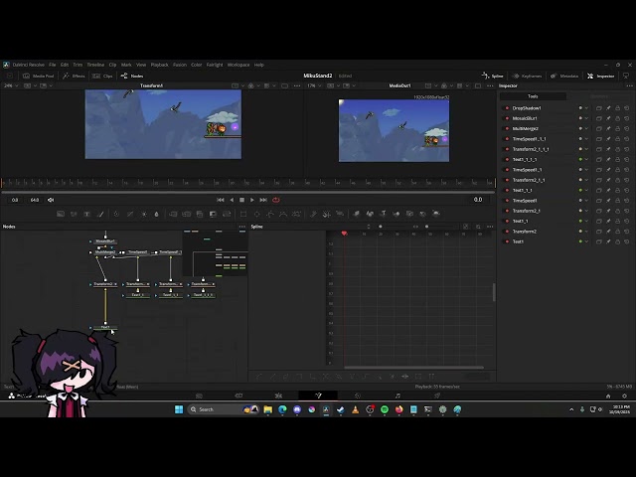
Task: Toggle the Spline panel button
Action: (x=493, y=76)
